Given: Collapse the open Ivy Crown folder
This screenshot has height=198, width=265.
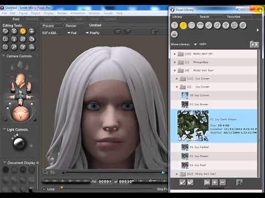Looking at the screenshot, I should coord(177,87).
